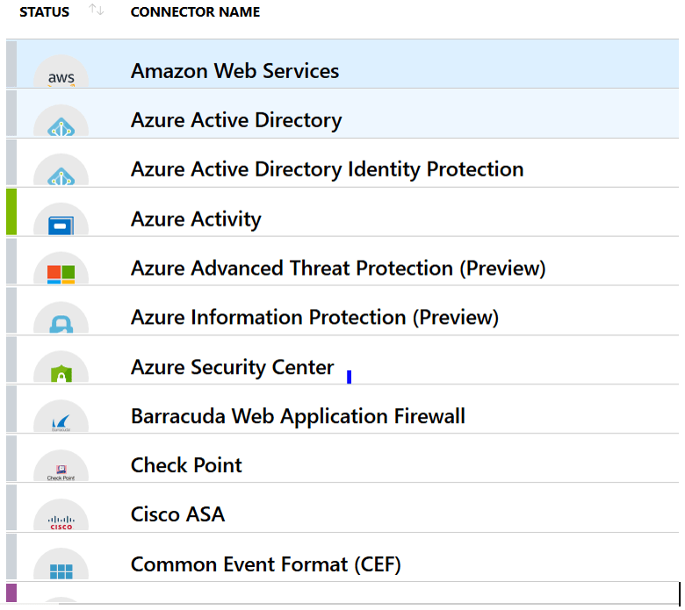
Task: Click the Azure Advanced Threat Protection Microsoft logo
Action: point(61,272)
